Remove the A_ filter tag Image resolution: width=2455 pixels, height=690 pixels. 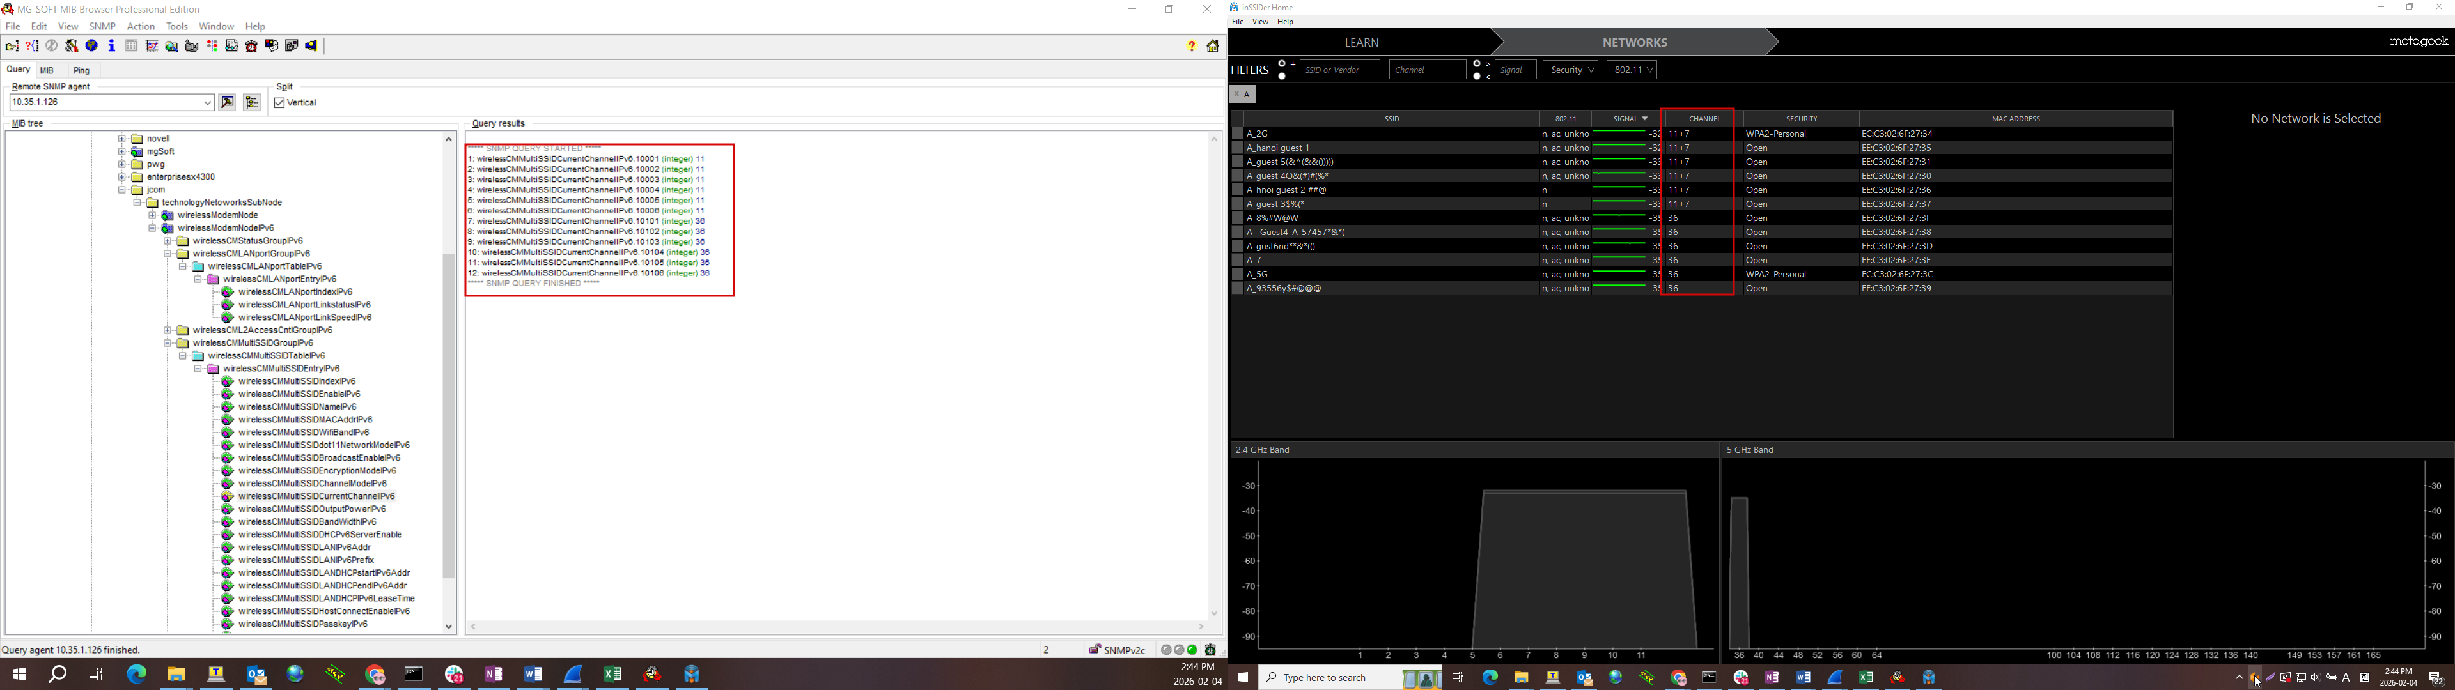(1236, 95)
